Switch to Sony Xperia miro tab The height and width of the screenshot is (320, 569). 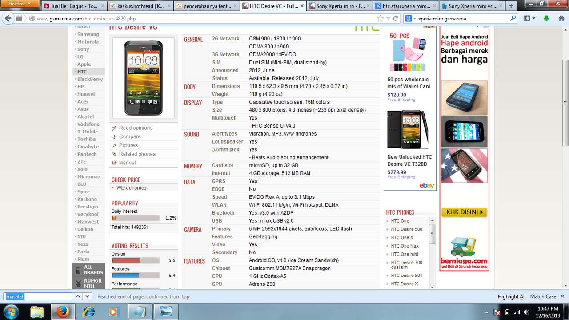[x=339, y=6]
